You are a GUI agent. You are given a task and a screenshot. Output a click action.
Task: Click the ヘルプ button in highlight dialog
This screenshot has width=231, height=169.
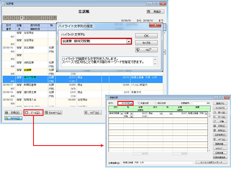pyautogui.click(x=146, y=50)
